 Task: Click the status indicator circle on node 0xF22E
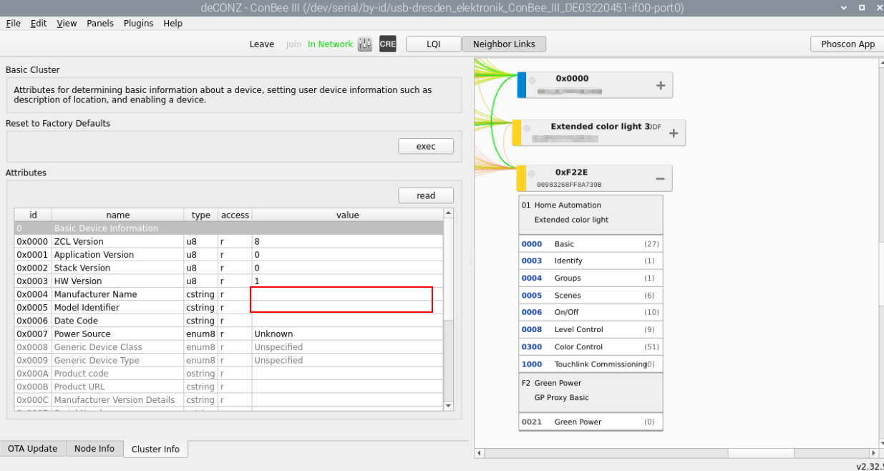pos(531,174)
